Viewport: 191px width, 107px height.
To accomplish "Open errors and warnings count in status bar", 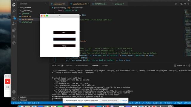I will [33, 103].
